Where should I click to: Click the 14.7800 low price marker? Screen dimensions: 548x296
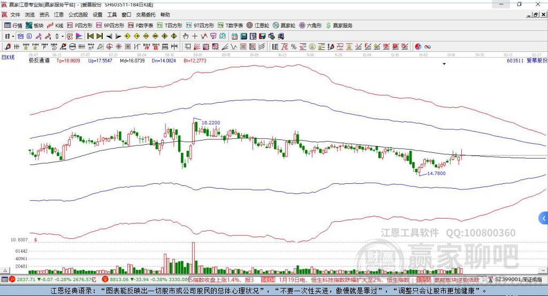click(x=436, y=173)
